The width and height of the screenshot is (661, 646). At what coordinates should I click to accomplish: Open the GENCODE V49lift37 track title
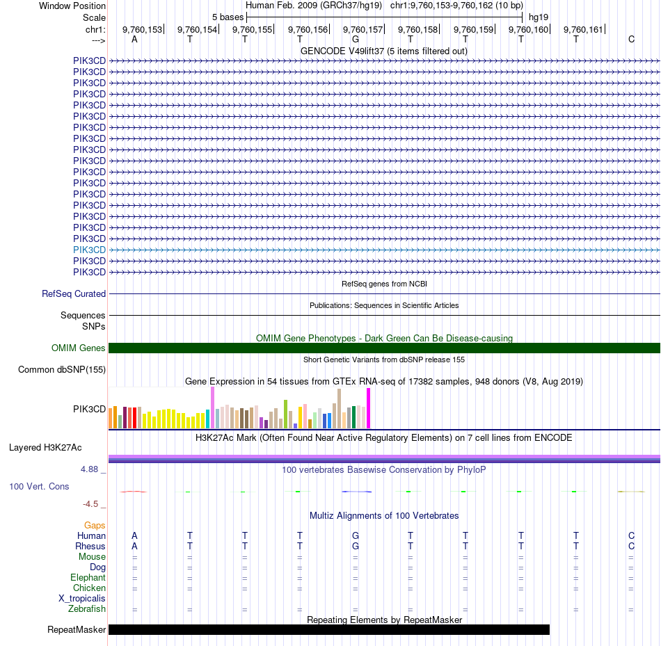[x=383, y=51]
